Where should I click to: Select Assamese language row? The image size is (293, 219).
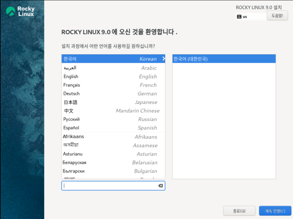[113, 145]
